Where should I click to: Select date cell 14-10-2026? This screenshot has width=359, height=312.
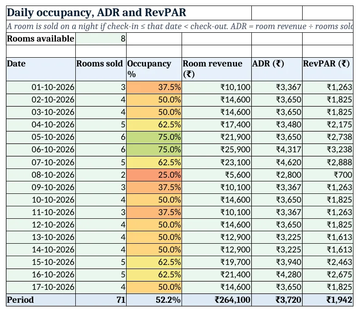[x=41, y=250]
